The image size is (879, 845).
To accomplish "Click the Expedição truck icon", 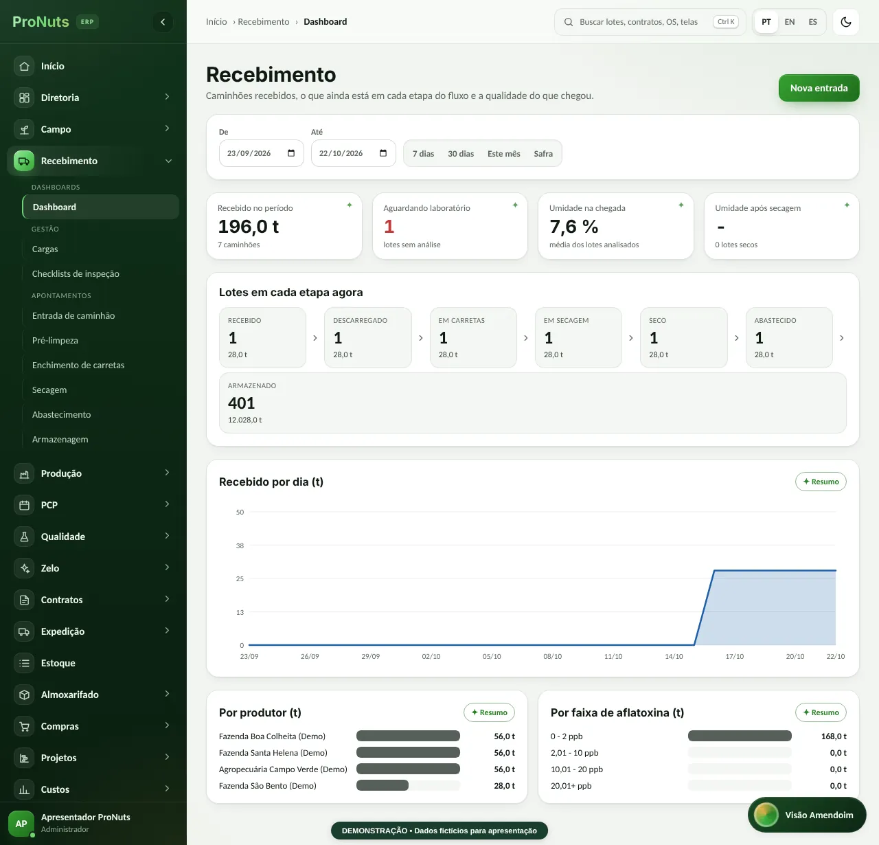I will 24,631.
